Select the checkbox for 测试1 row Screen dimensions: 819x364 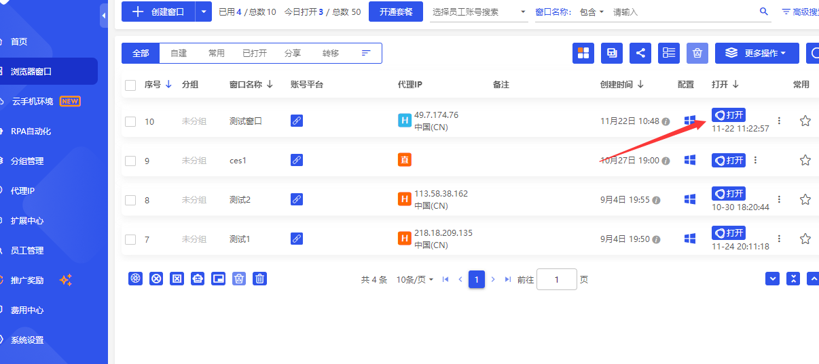(x=130, y=239)
